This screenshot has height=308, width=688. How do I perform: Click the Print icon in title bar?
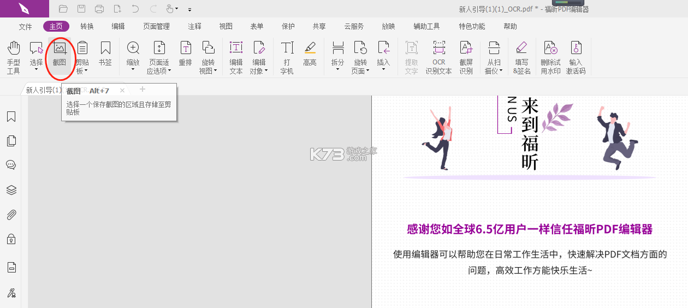point(99,9)
